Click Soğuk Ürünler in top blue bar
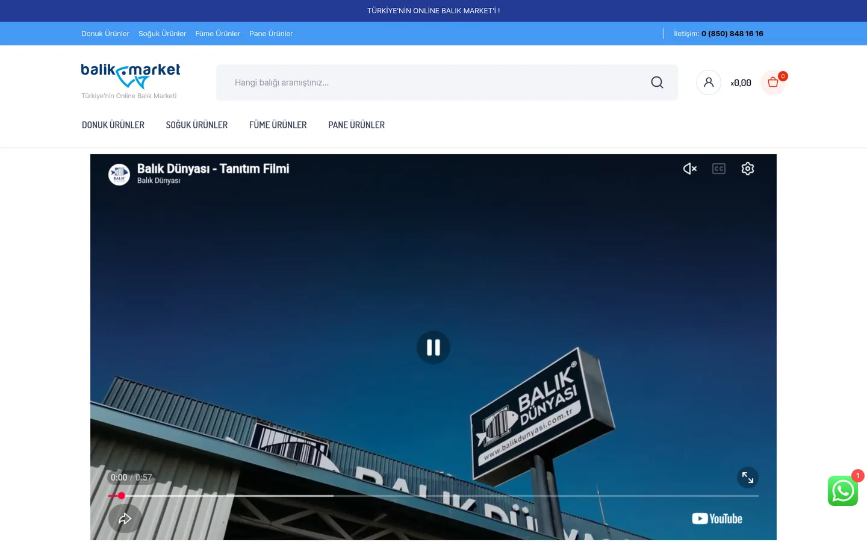Screen dimensions: 867x542 (x=163, y=34)
